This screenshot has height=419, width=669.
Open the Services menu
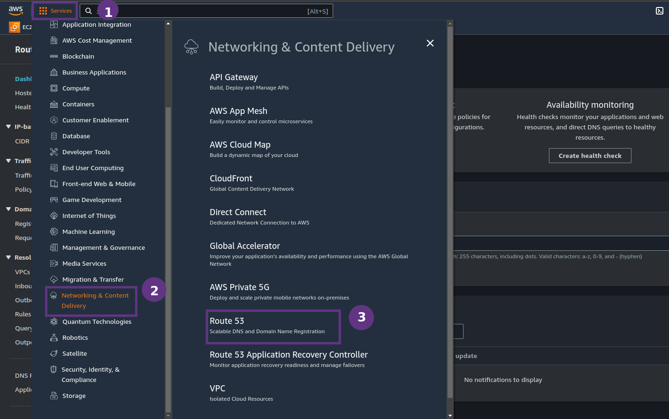pos(54,10)
